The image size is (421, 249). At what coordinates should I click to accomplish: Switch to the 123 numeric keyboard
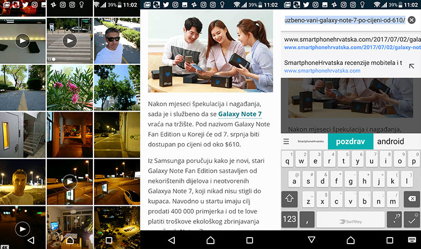290,220
